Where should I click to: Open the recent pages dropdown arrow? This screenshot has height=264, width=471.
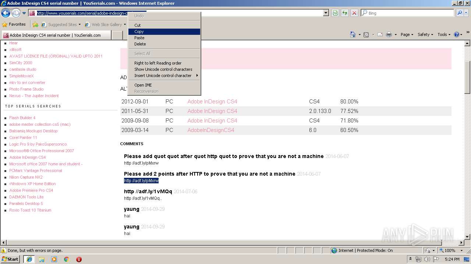coord(24,13)
